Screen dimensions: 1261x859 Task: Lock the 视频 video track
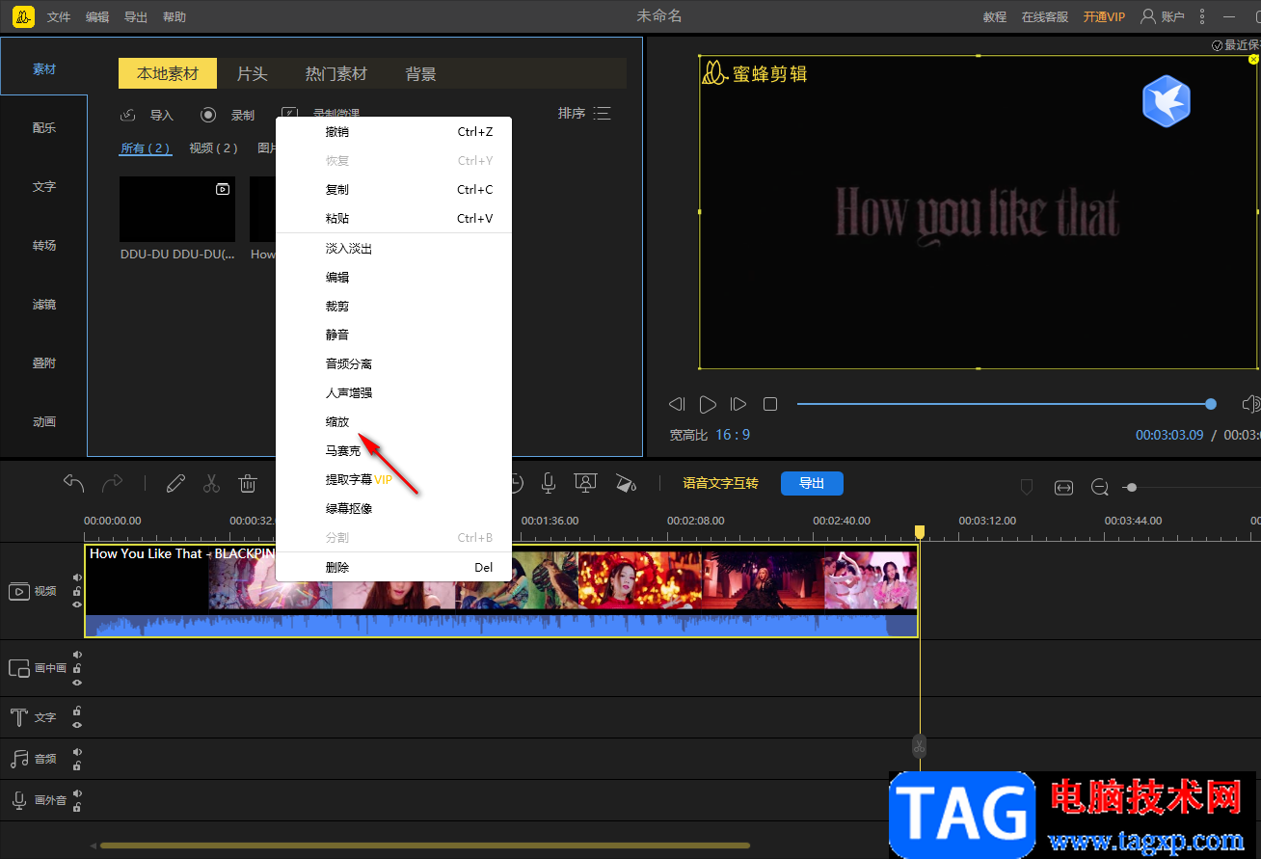click(x=77, y=592)
